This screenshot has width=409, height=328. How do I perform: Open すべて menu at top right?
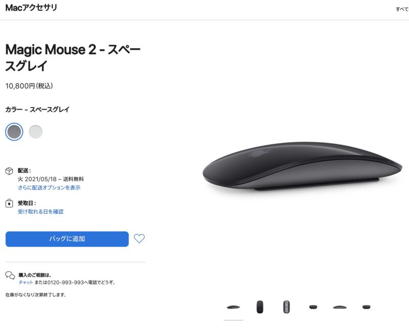click(402, 9)
